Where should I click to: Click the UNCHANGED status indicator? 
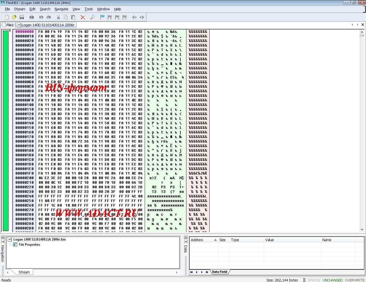click(x=333, y=280)
